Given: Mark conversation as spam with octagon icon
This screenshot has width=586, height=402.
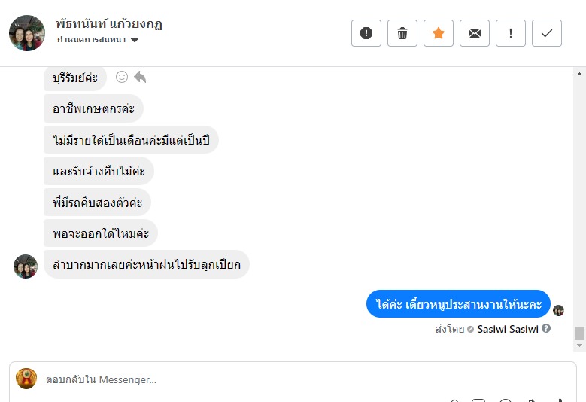Looking at the screenshot, I should point(366,33).
